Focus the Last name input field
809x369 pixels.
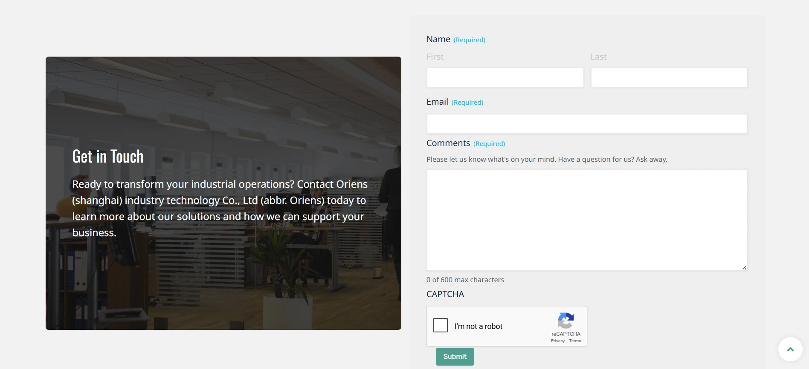tap(669, 77)
